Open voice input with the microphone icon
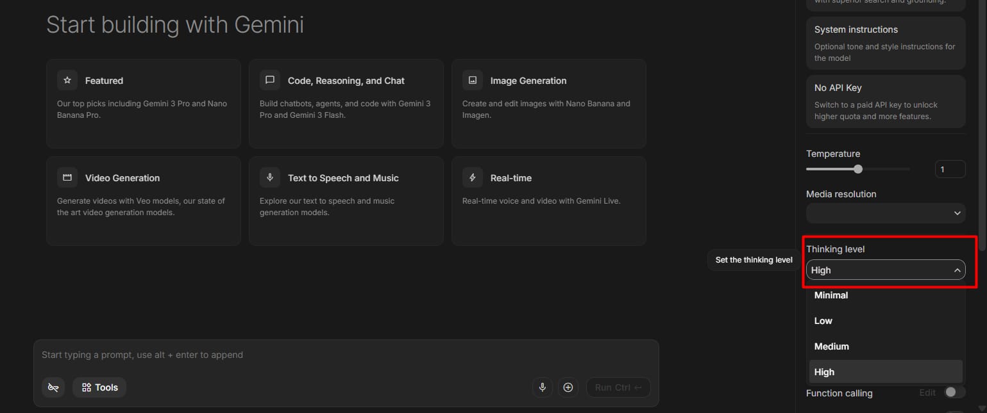 point(542,387)
